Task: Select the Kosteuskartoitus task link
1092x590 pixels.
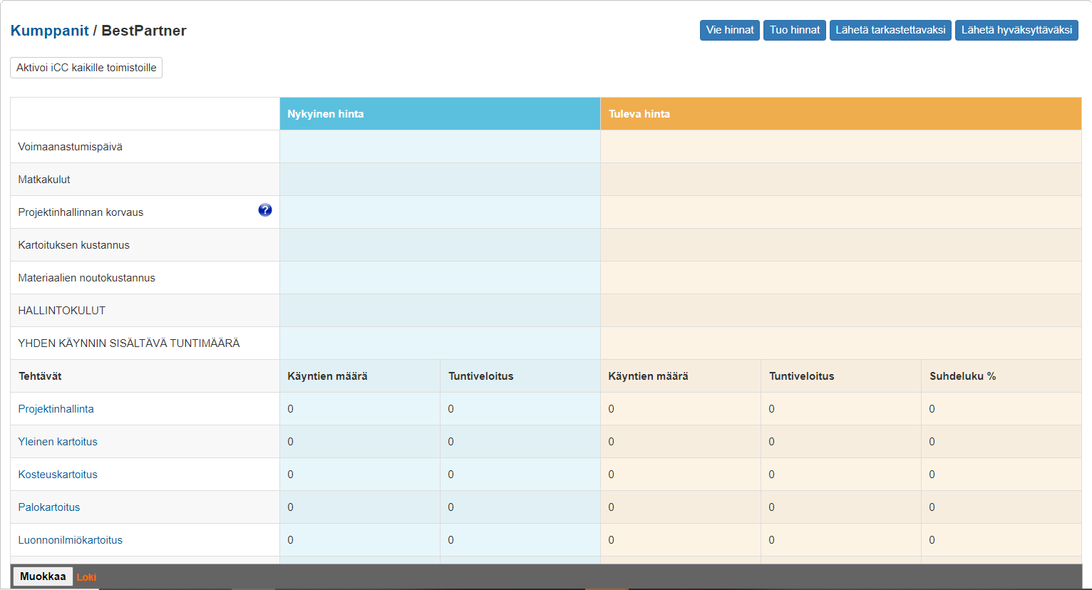Action: click(x=58, y=475)
